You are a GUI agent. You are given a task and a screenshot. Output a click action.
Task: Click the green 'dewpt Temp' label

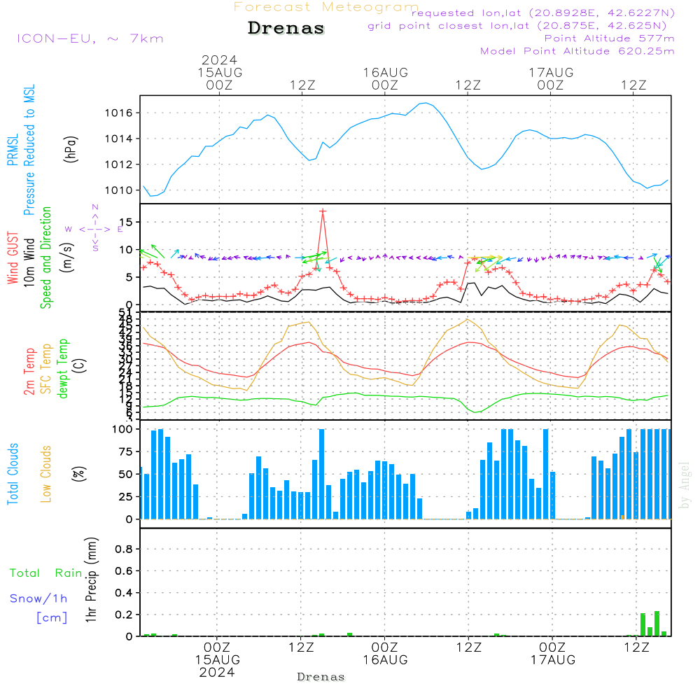62,368
